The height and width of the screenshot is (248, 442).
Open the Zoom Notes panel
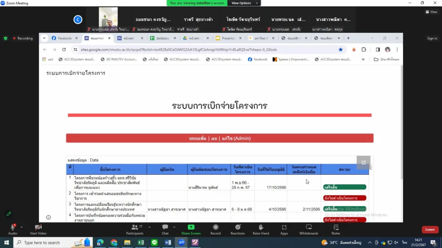(x=336, y=229)
